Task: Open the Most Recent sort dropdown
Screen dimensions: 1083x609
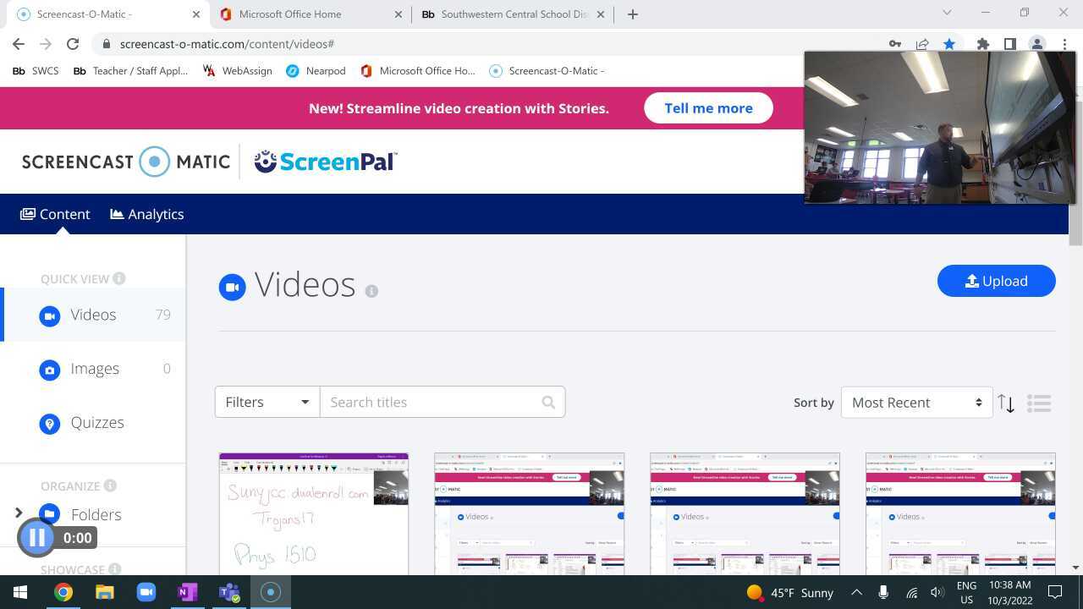Action: 916,403
